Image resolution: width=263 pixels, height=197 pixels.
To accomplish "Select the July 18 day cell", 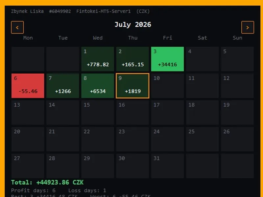I will click(203, 113).
